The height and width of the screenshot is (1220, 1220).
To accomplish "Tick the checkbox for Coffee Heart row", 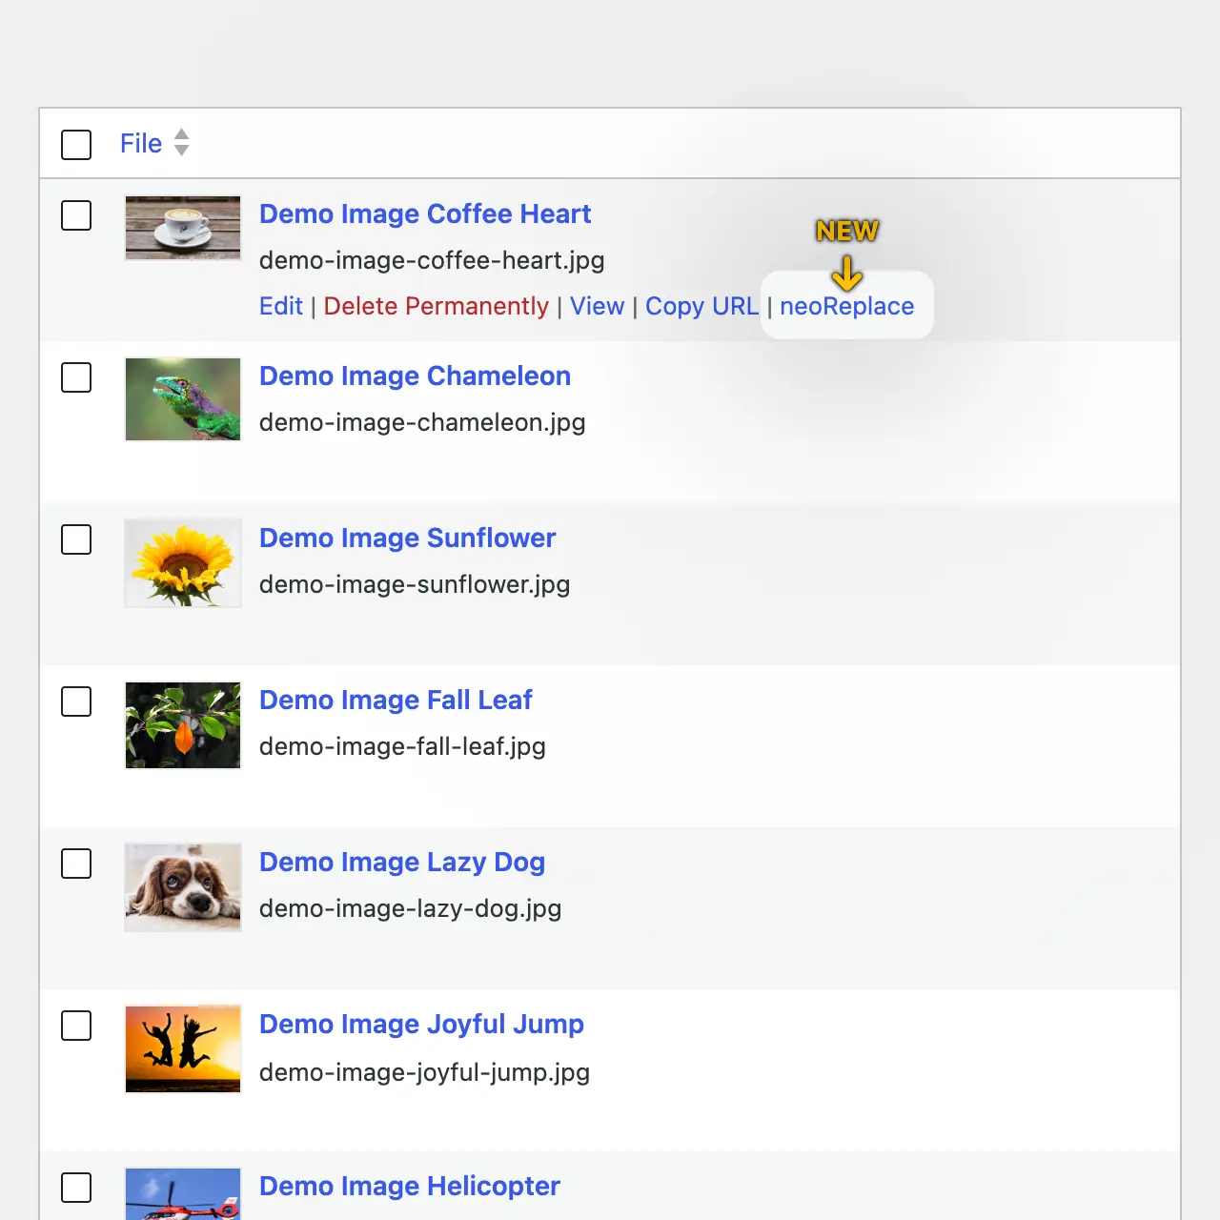I will click(76, 215).
